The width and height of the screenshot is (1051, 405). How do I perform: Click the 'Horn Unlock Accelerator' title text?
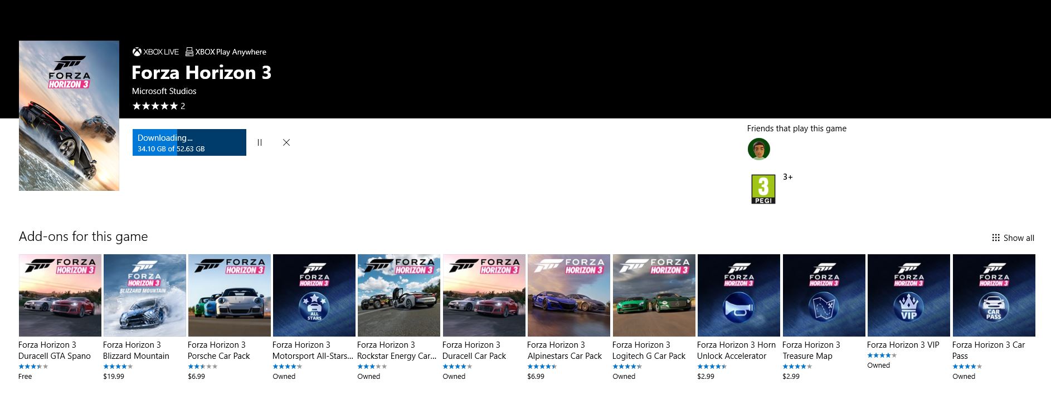737,350
